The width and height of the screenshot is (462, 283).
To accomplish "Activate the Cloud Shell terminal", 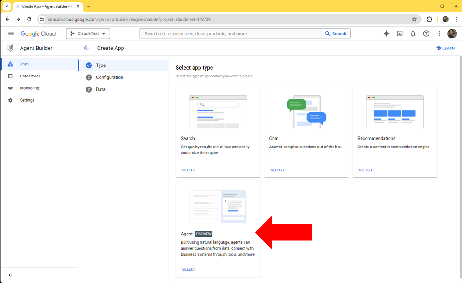I will (x=399, y=33).
